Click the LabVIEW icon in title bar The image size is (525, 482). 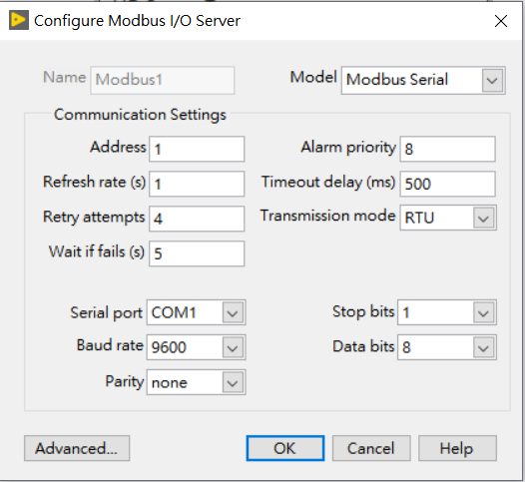[19, 20]
